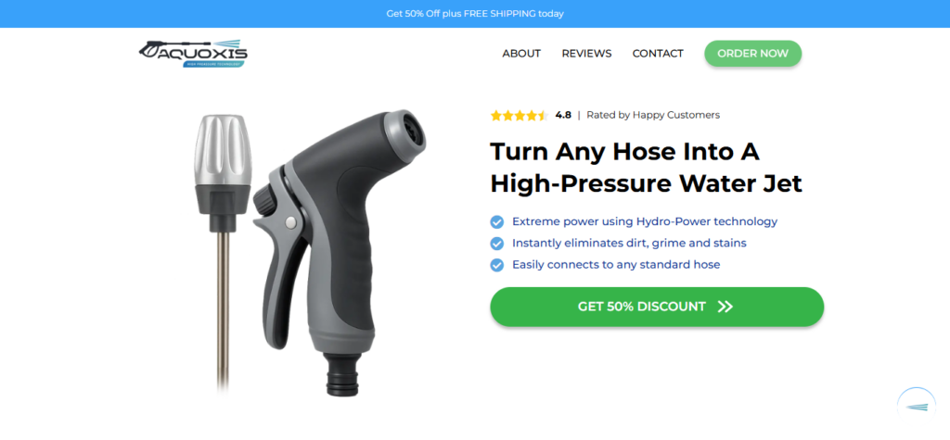The image size is (950, 440).
Task: Click the double-chevron arrow on the discount button
Action: tap(725, 307)
